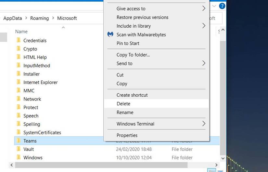Select the Windows folder icon
268x172 pixels.
tap(19, 157)
